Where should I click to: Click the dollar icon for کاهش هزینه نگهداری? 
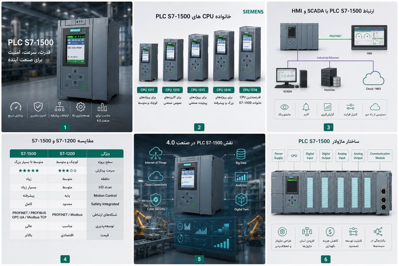[330, 232]
